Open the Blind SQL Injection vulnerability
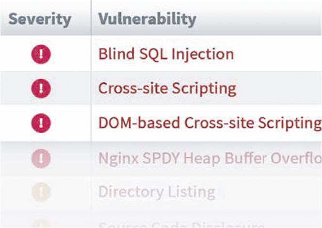Viewport: 322px width, 228px height. click(166, 54)
